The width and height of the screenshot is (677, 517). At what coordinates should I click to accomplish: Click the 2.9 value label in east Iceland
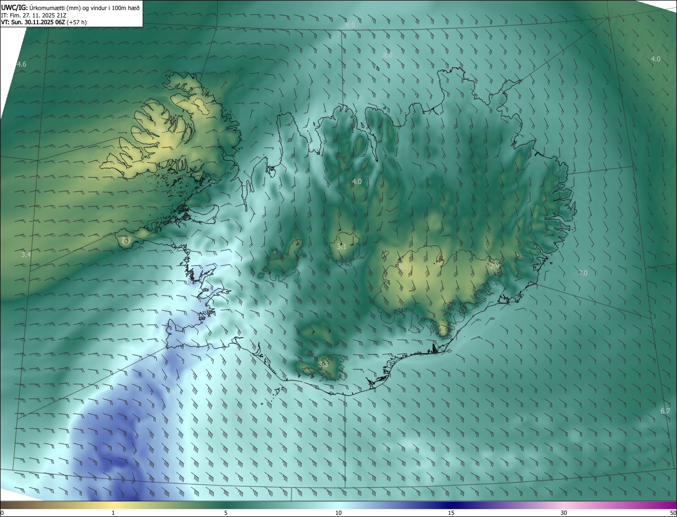pyautogui.click(x=495, y=266)
